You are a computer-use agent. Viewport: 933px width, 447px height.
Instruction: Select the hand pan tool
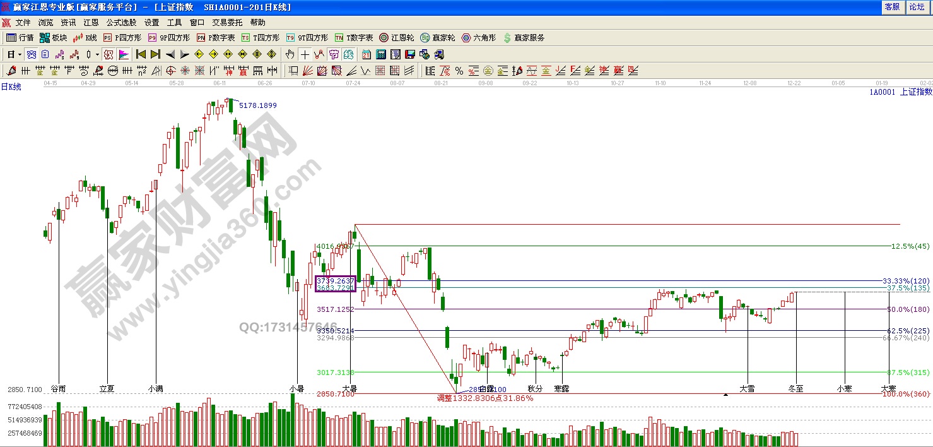click(290, 54)
